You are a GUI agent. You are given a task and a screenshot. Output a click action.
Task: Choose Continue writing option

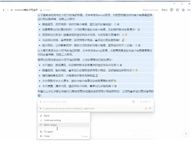click(52, 120)
